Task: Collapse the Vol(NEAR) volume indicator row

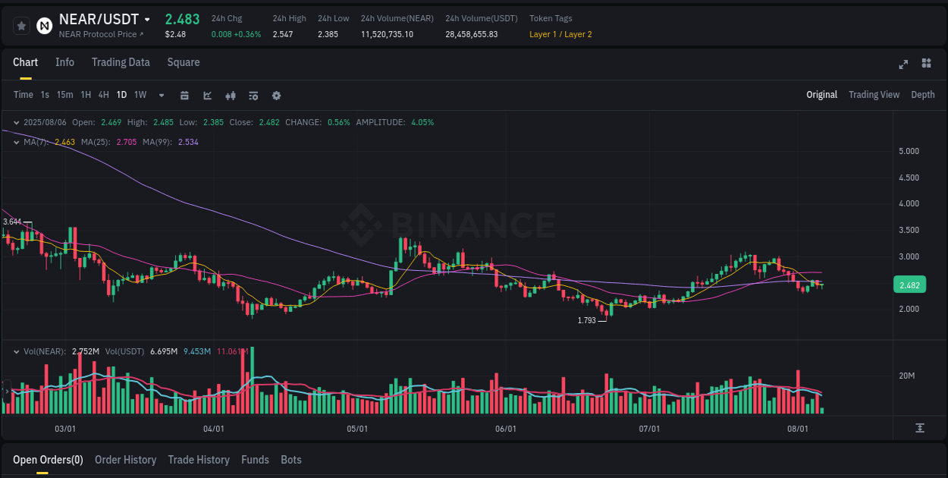Action: tap(15, 351)
